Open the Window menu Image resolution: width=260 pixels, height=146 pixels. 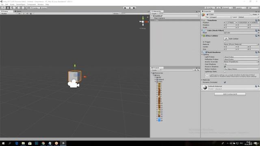[41, 4]
